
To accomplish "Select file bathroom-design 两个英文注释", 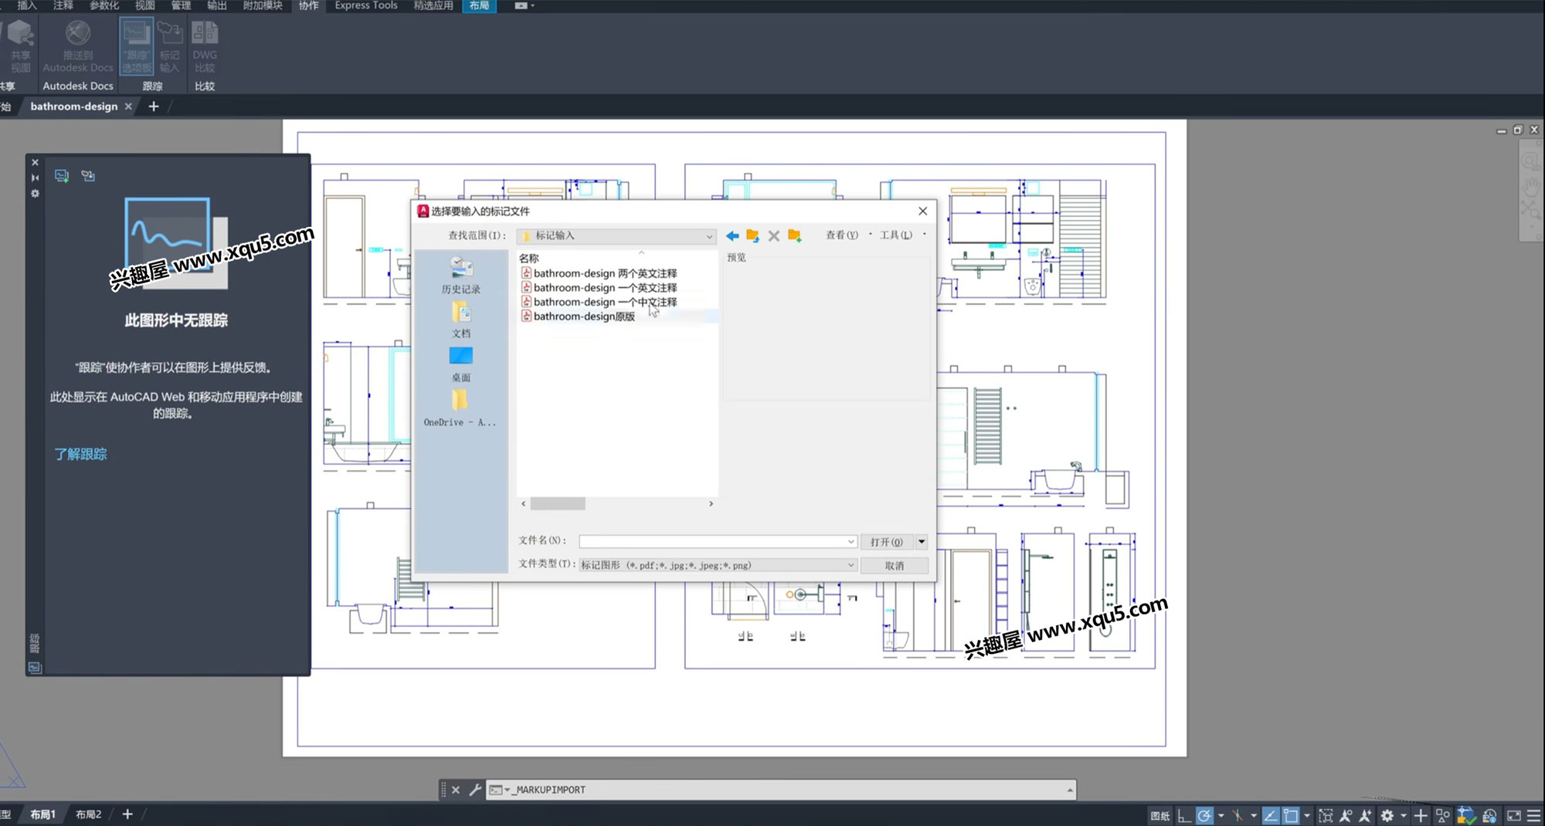I will pyautogui.click(x=599, y=273).
